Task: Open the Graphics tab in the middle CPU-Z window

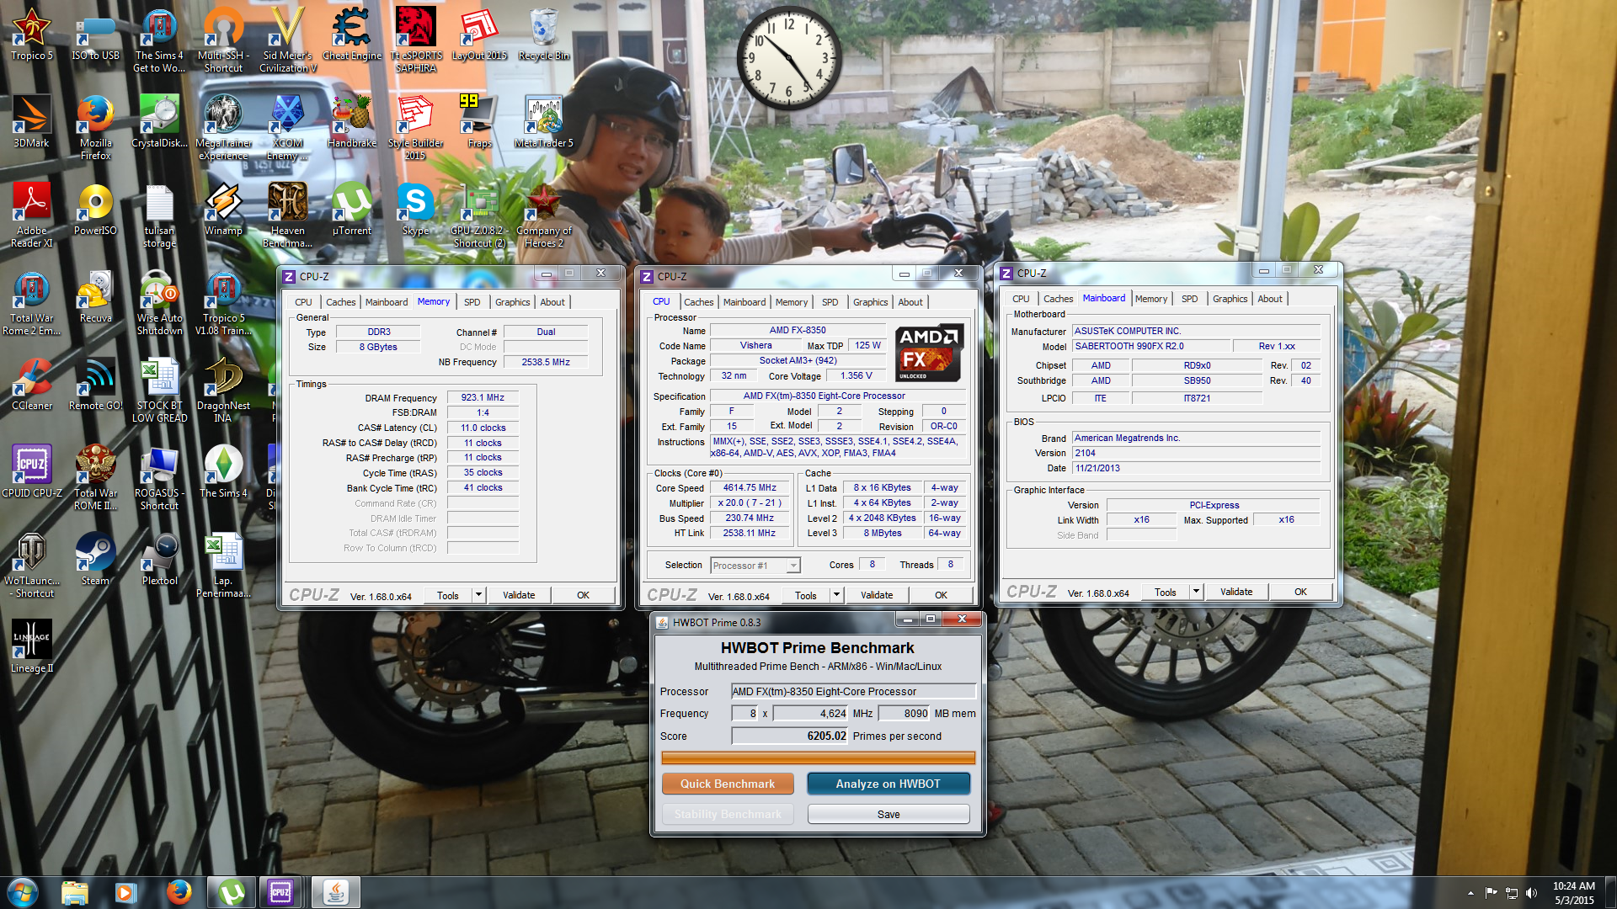Action: (x=870, y=302)
